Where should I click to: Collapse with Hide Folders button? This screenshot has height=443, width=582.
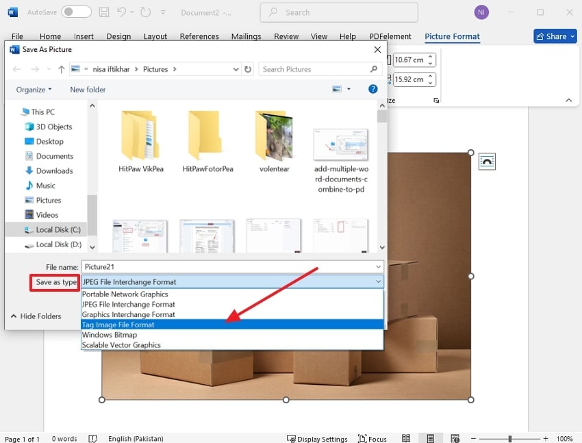pos(36,316)
